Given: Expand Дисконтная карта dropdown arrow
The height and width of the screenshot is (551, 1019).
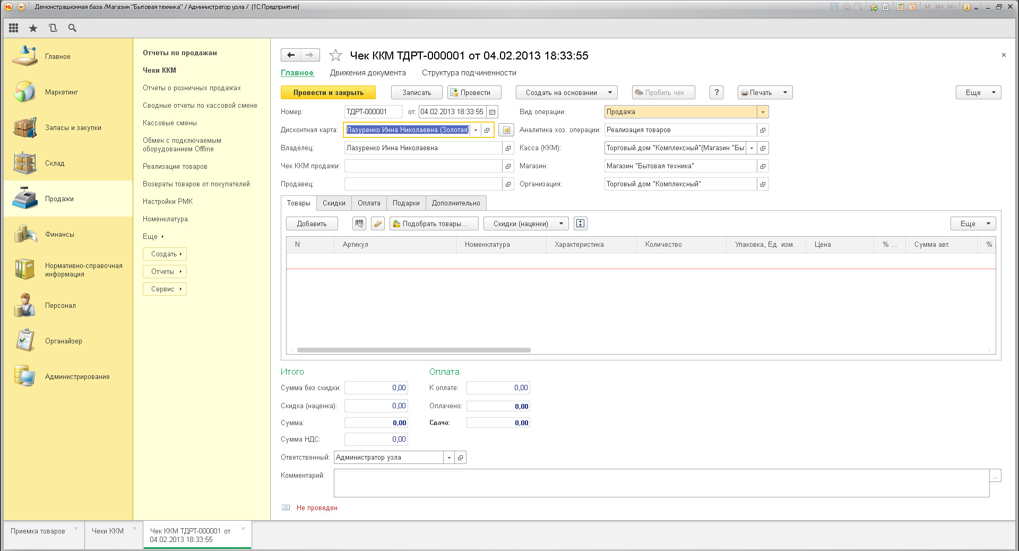Looking at the screenshot, I should [476, 130].
